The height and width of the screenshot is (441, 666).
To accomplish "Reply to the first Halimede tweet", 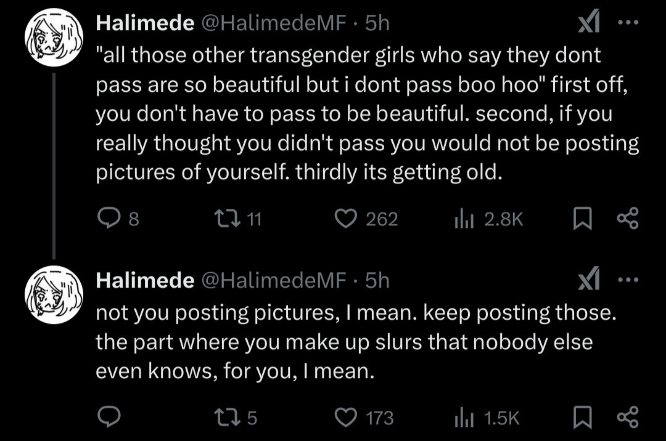I will click(x=110, y=219).
